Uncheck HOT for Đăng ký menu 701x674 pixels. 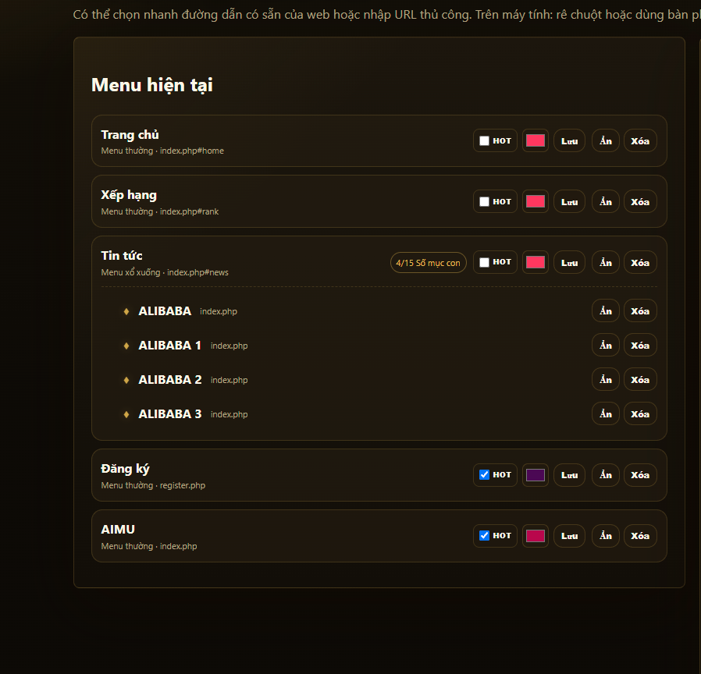pos(484,475)
